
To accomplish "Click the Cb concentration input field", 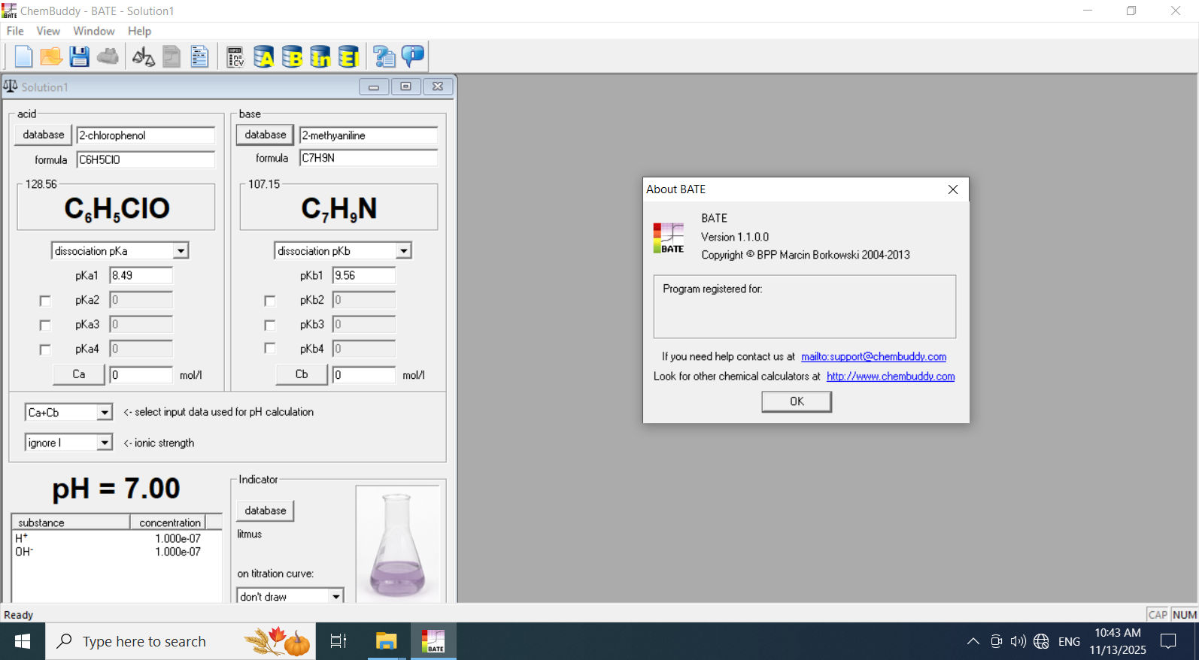I will [x=364, y=374].
